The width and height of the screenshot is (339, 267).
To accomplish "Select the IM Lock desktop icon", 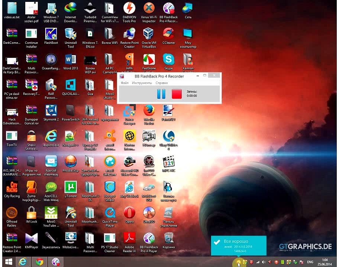I will point(31,215).
